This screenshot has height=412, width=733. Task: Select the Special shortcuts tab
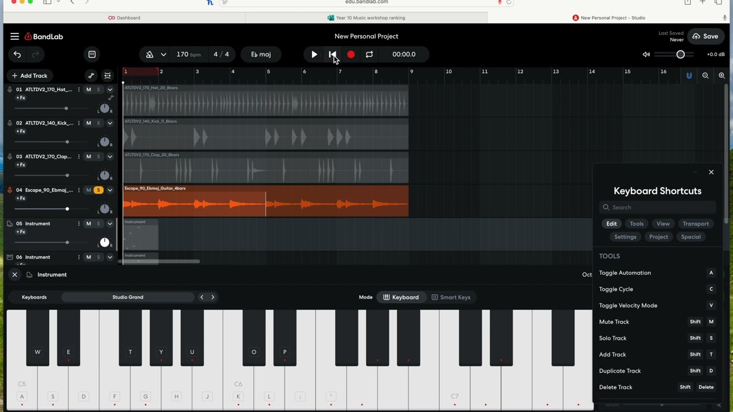(691, 237)
